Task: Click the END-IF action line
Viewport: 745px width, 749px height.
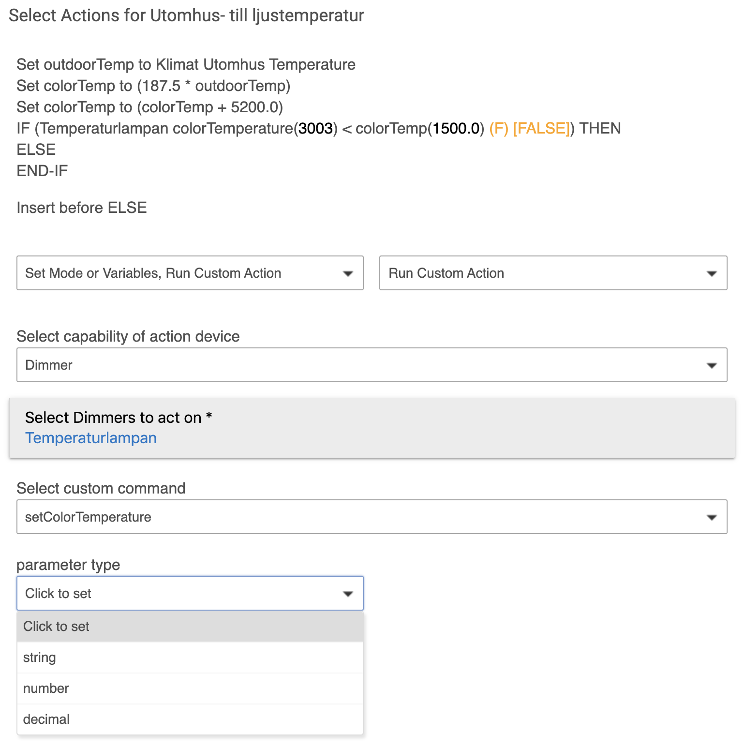Action: [x=42, y=171]
